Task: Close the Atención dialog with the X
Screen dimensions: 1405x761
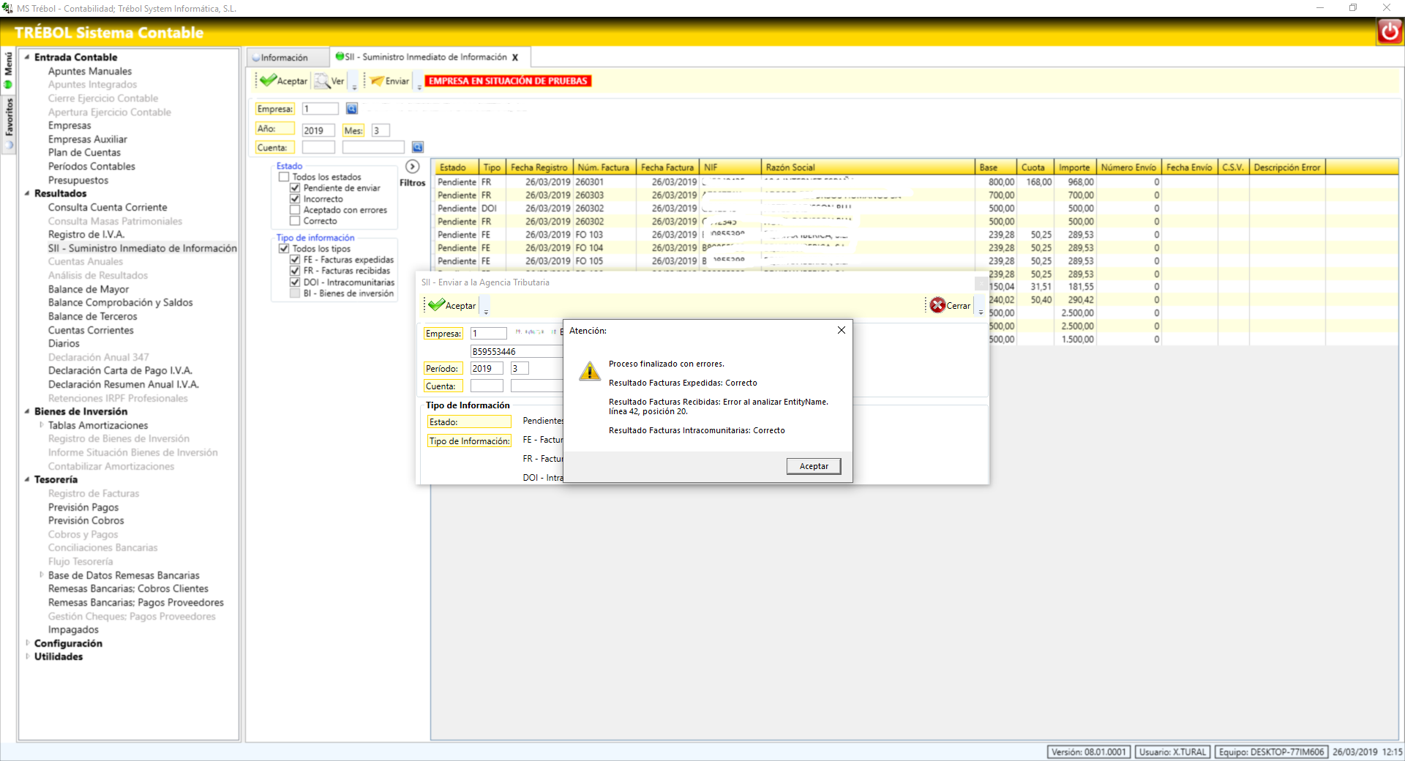Action: pos(842,330)
